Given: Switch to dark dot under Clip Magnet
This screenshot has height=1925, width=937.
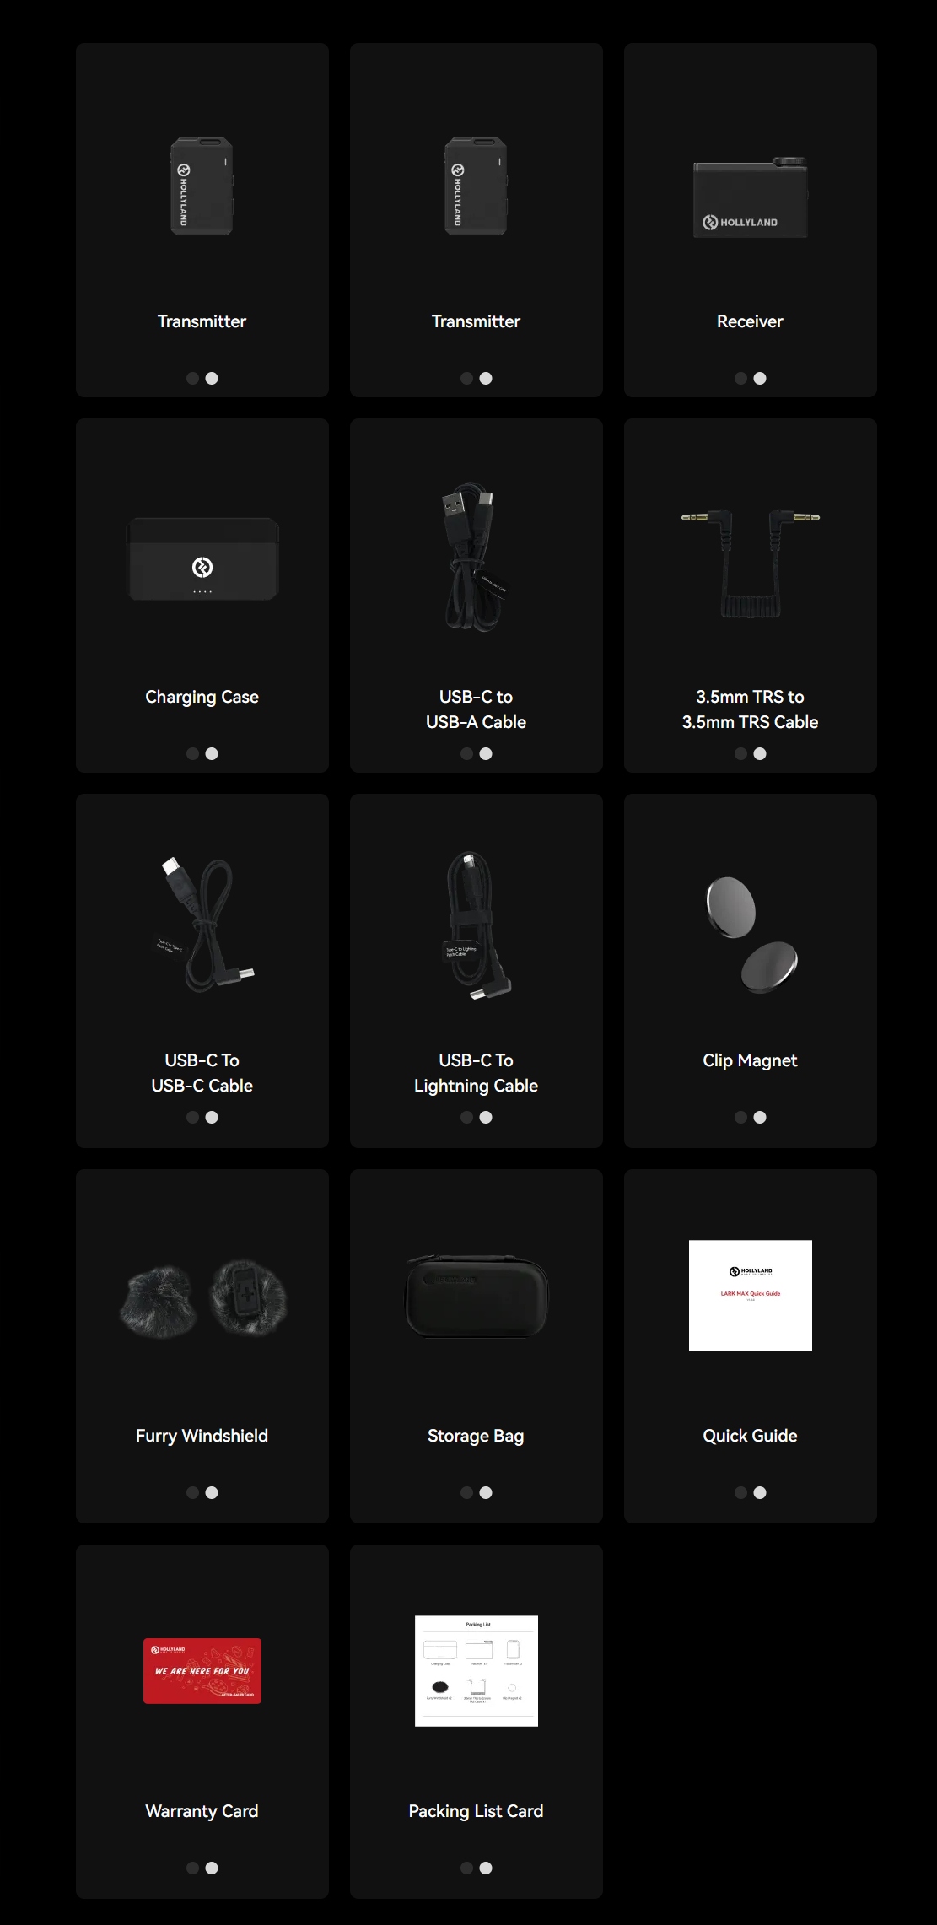Looking at the screenshot, I should pyautogui.click(x=740, y=1117).
